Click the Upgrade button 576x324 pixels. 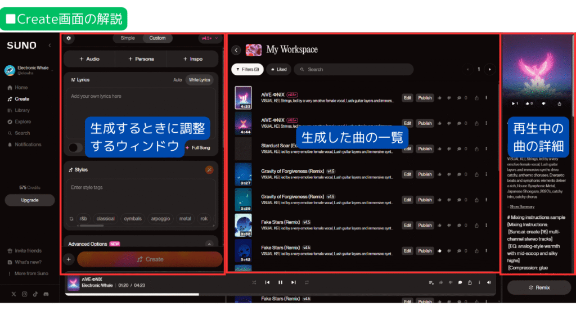(30, 200)
